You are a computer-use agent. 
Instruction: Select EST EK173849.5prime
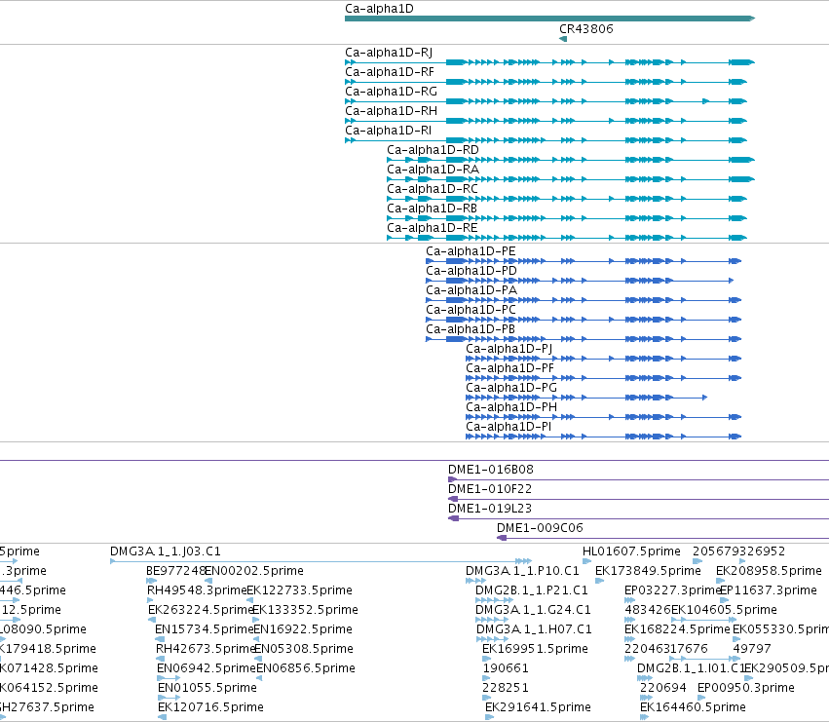pyautogui.click(x=599, y=581)
